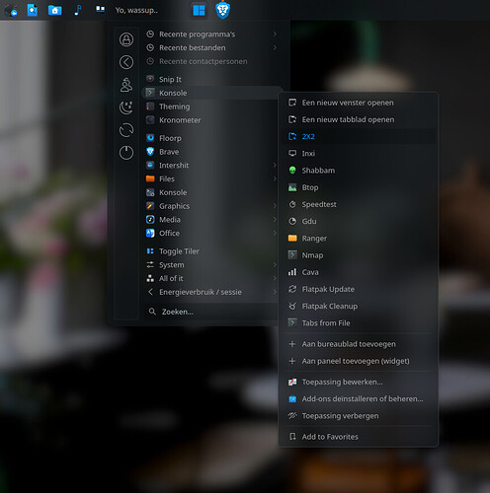Click the Snip It icon

tap(150, 79)
